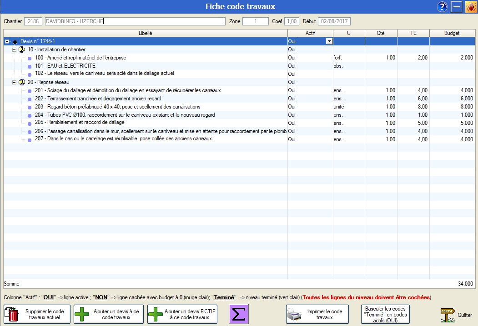Click the green plus on Ajouter un devis FICTIF
This screenshot has height=326, width=478.
click(x=156, y=314)
